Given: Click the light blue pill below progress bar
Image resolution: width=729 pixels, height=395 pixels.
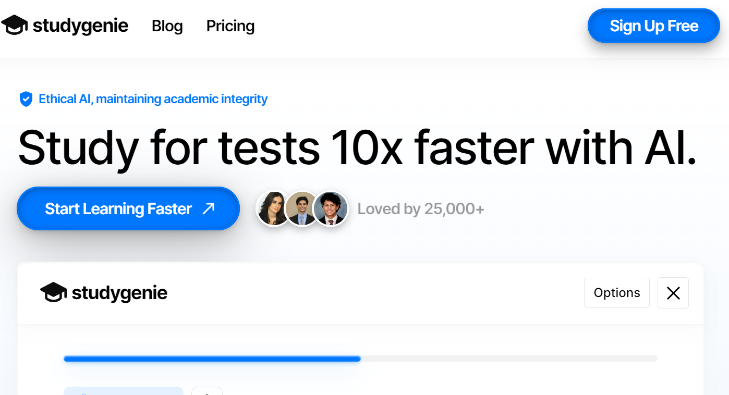Looking at the screenshot, I should [123, 391].
